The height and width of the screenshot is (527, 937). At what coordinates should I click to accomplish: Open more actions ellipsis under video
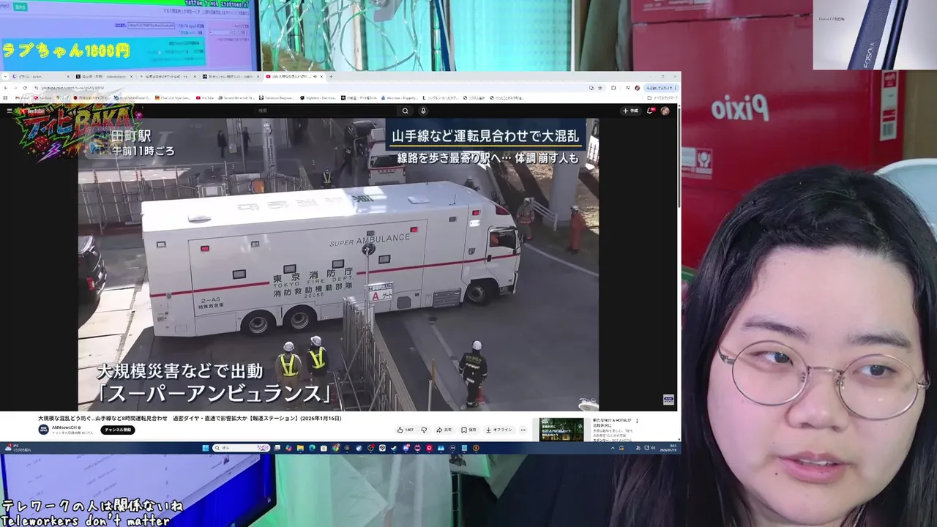point(523,430)
